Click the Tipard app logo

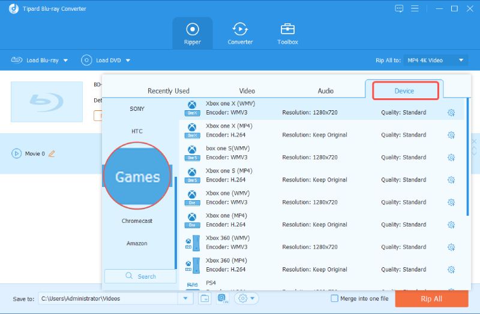13,8
